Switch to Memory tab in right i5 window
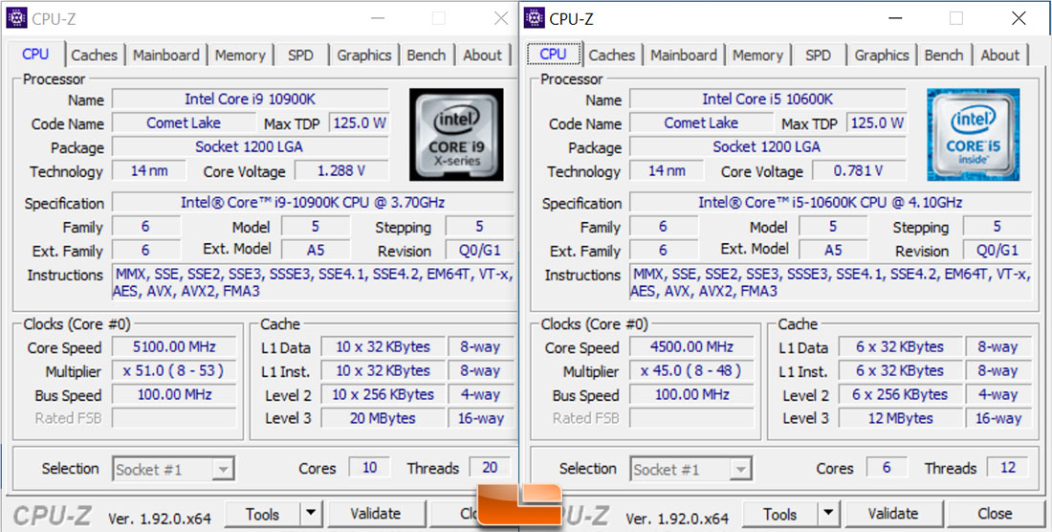This screenshot has width=1052, height=532. click(757, 55)
